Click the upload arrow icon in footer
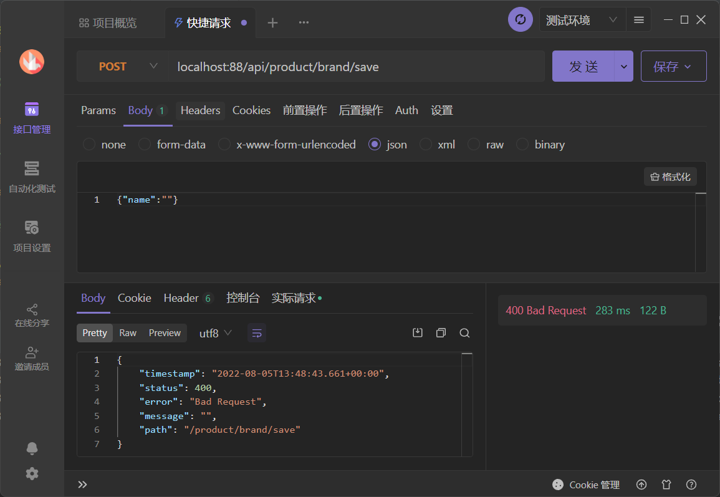Viewport: 720px width, 497px height. 641,485
